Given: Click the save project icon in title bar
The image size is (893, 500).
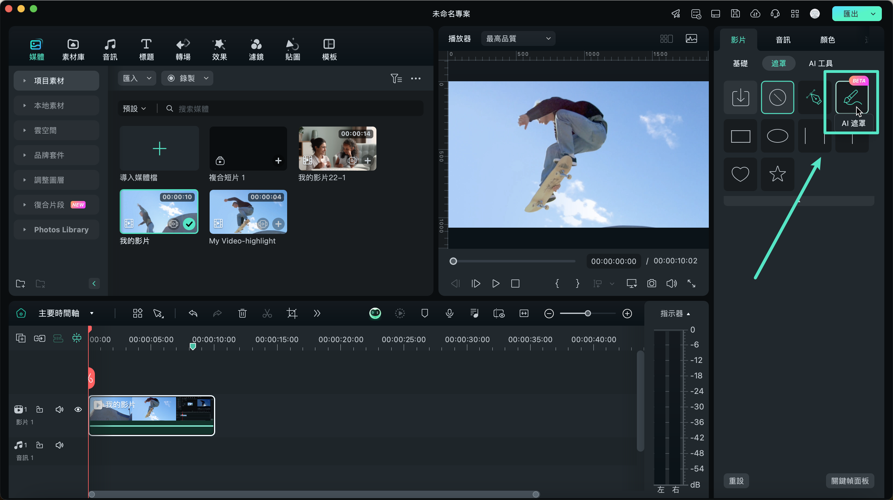Looking at the screenshot, I should [x=735, y=14].
